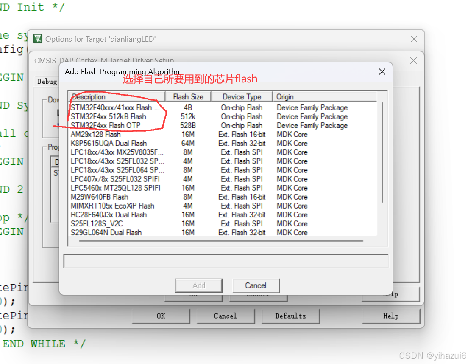Close Options for Target window
Image resolution: width=468 pixels, height=364 pixels.
[x=414, y=39]
